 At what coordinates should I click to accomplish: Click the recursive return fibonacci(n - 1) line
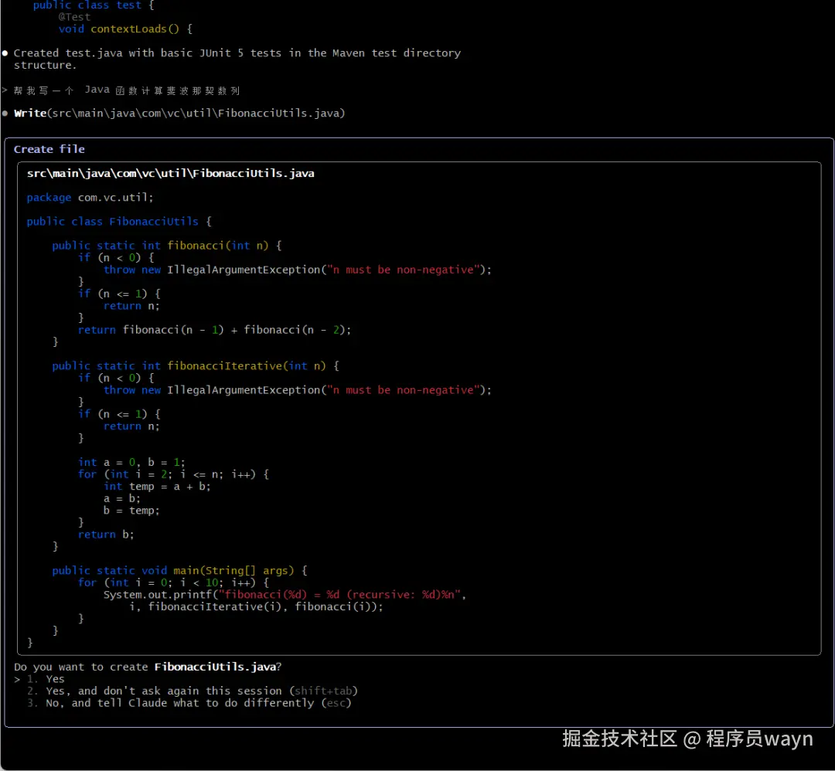215,330
